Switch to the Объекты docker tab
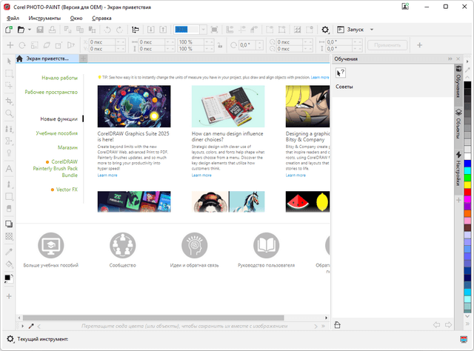This screenshot has width=474, height=351. point(458,120)
